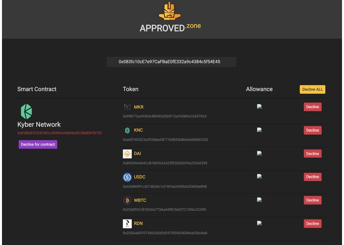Click the APPROVED.zone robot logo

pyautogui.click(x=170, y=11)
